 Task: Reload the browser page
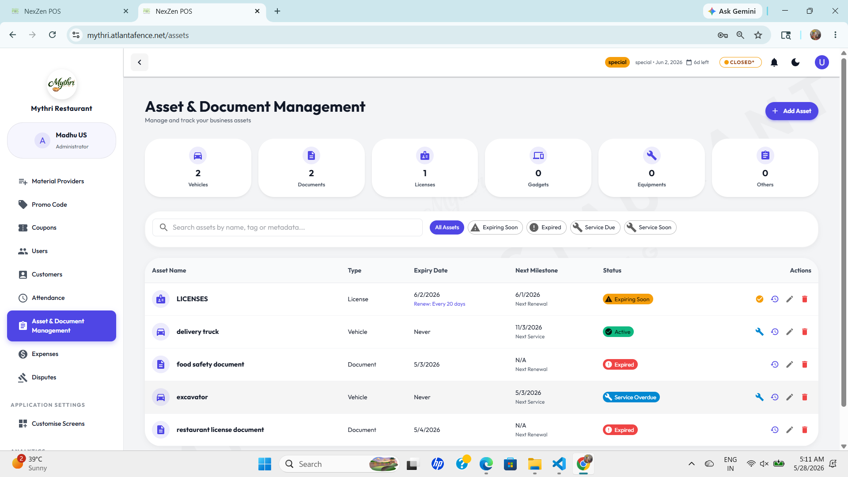(x=52, y=35)
